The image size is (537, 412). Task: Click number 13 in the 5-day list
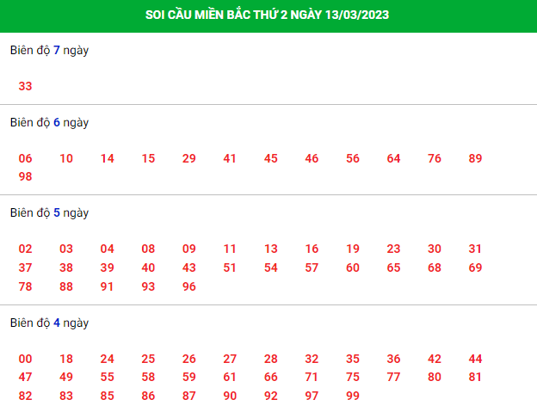(x=271, y=249)
